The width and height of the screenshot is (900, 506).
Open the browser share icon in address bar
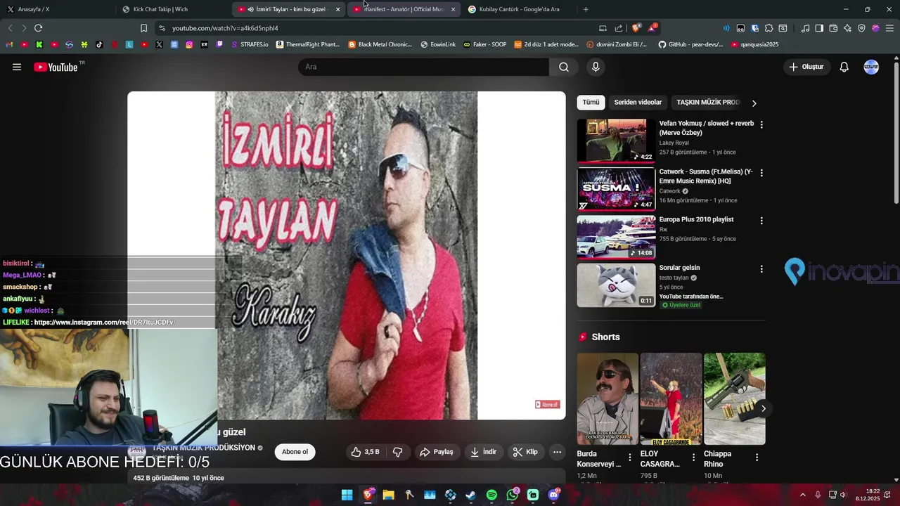click(619, 28)
